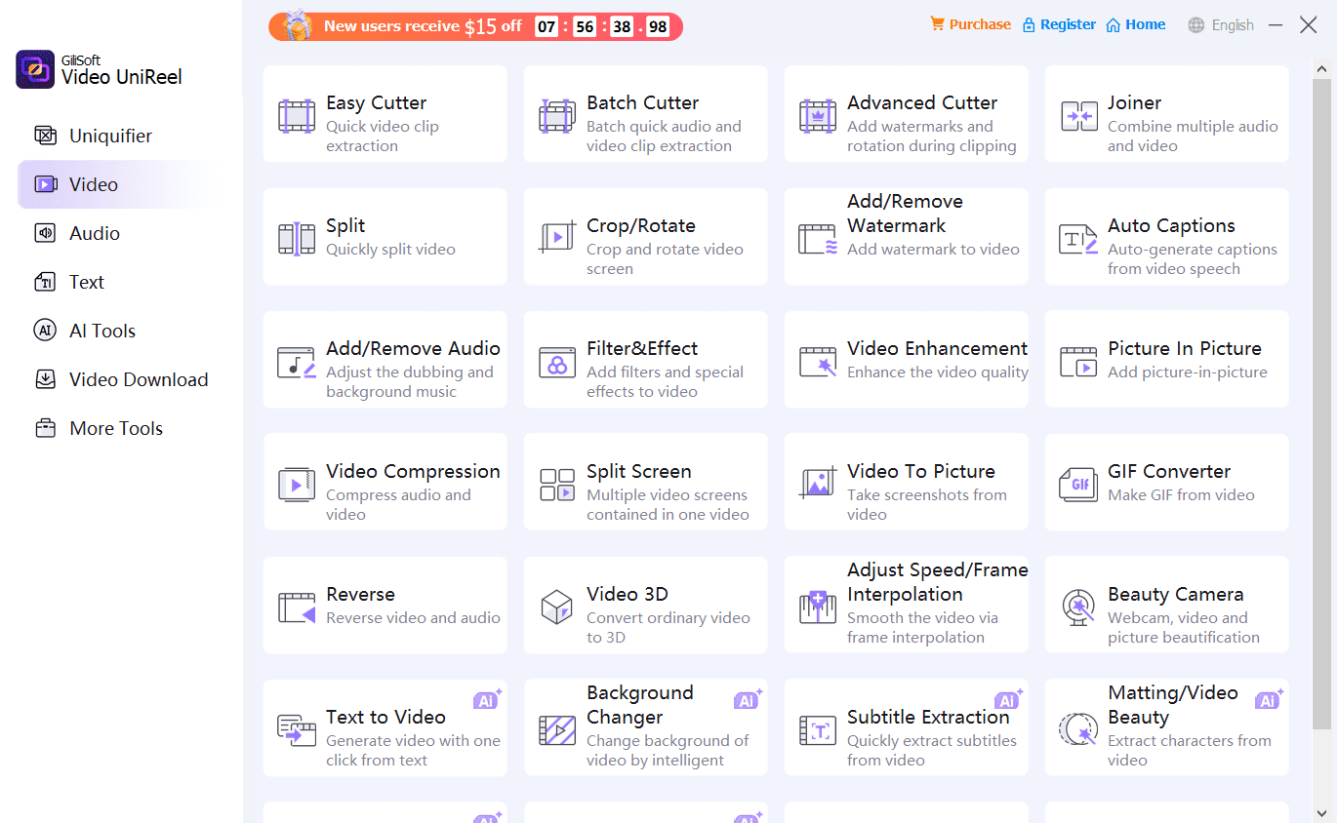Screen dimensions: 1337x823
Task: Open the Subtitle Extraction icon
Action: coord(818,730)
